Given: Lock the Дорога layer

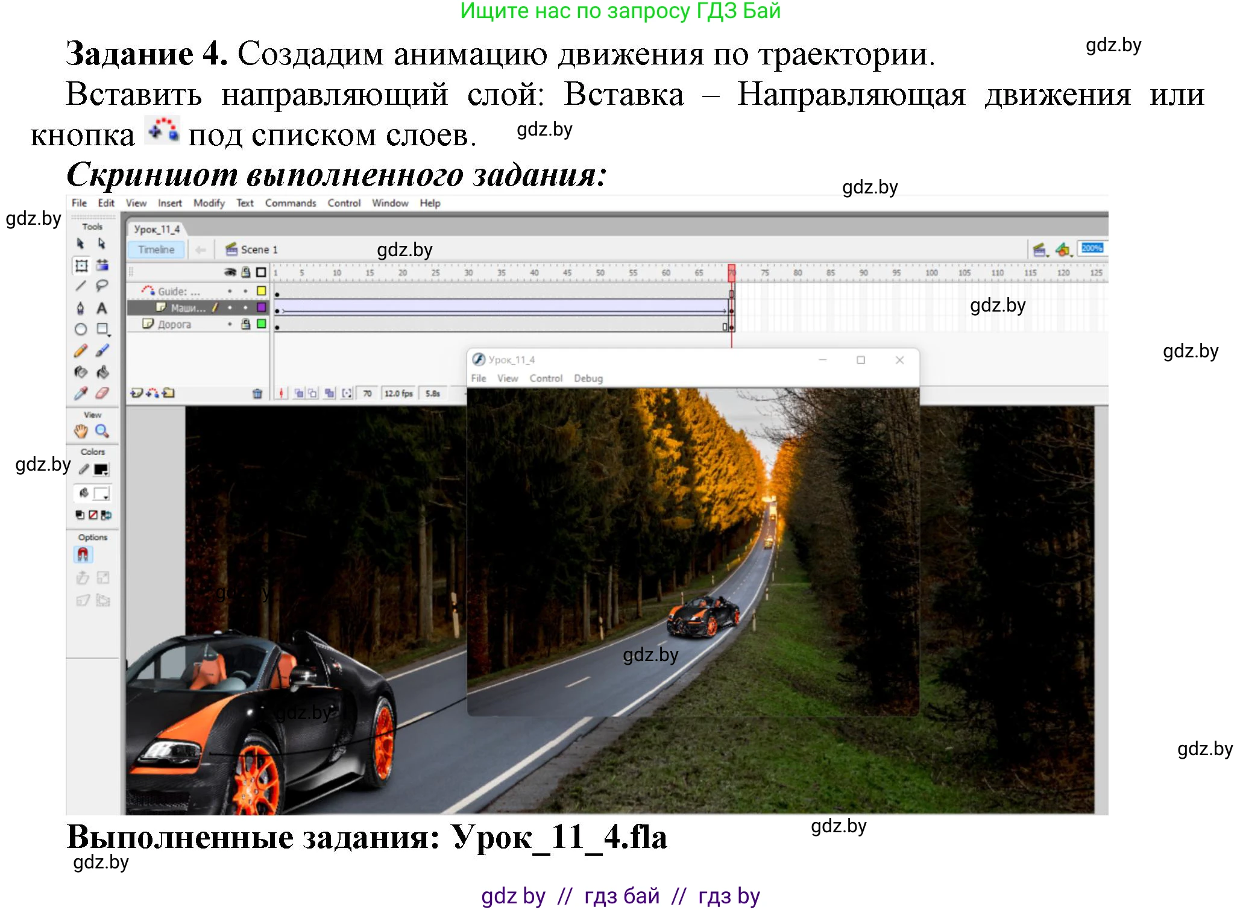Looking at the screenshot, I should [245, 325].
